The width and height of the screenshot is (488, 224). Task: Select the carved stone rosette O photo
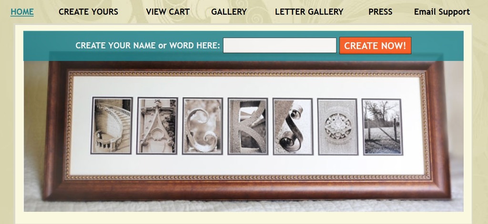pyautogui.click(x=338, y=127)
